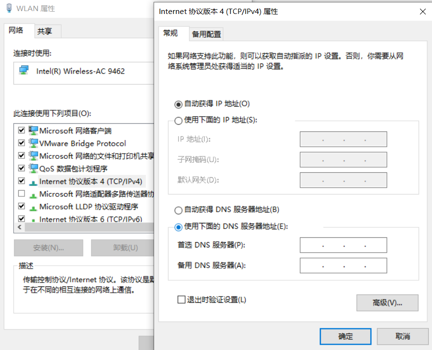The width and height of the screenshot is (432, 350).
Task: Click the 确定 button to confirm
Action: coord(345,337)
